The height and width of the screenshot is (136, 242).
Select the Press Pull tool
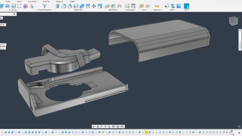pyautogui.click(x=58, y=6)
